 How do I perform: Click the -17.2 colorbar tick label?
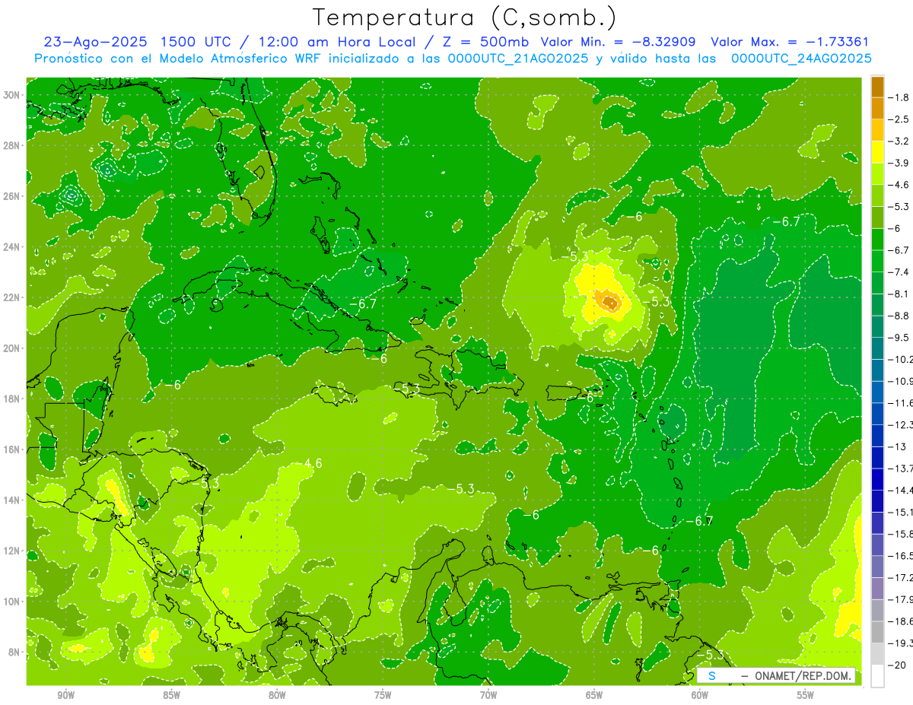[902, 577]
